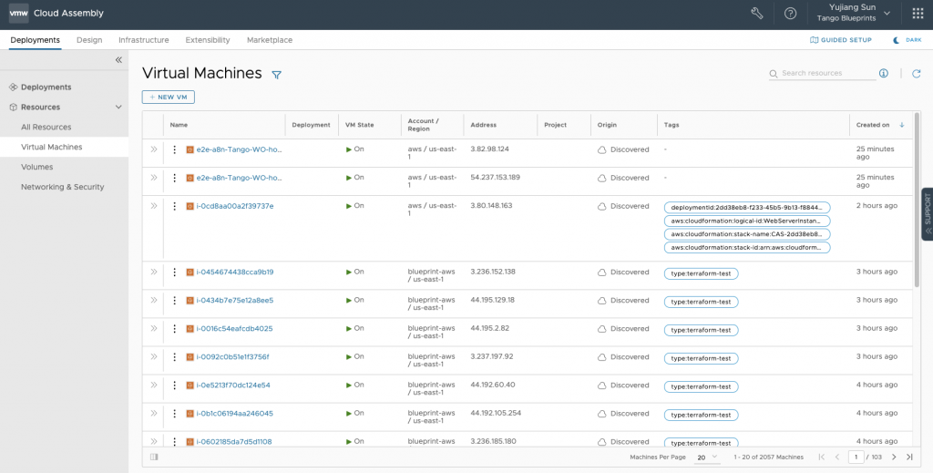Toggle the column chooser at table bottom-left
The width and height of the screenshot is (933, 473).
click(153, 457)
